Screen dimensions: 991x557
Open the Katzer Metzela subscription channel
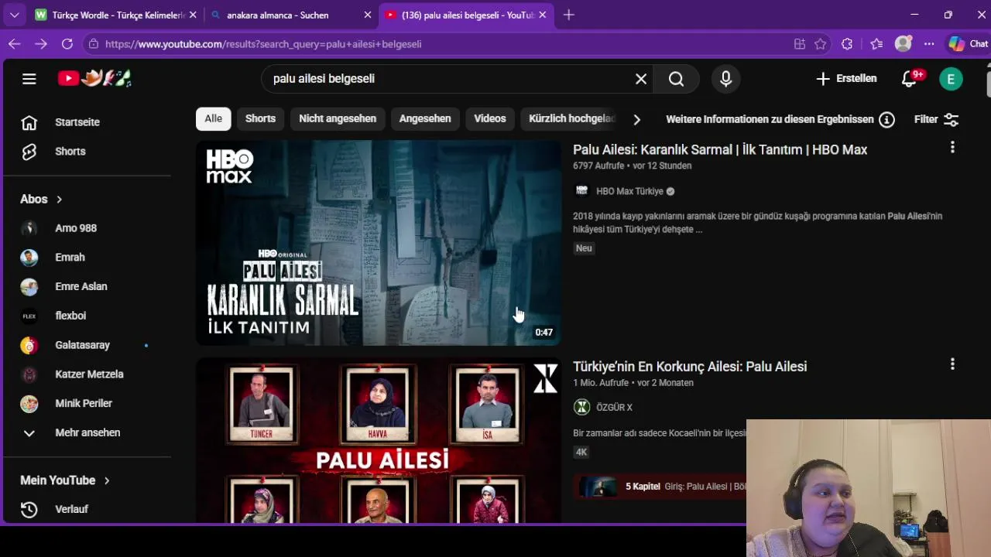pos(87,374)
